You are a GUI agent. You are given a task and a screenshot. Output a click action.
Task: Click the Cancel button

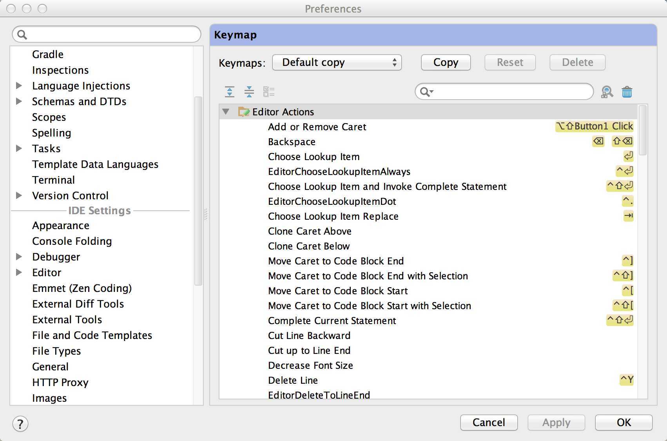coord(489,423)
